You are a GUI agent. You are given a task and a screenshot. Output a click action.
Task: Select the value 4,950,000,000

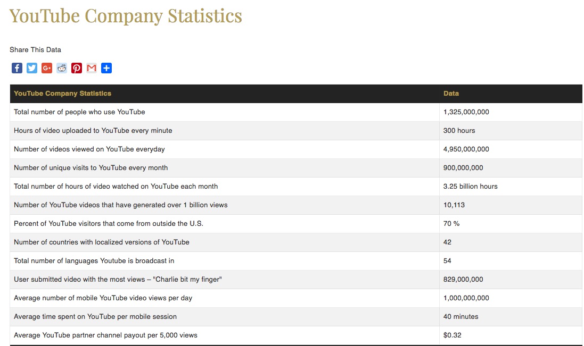(466, 149)
